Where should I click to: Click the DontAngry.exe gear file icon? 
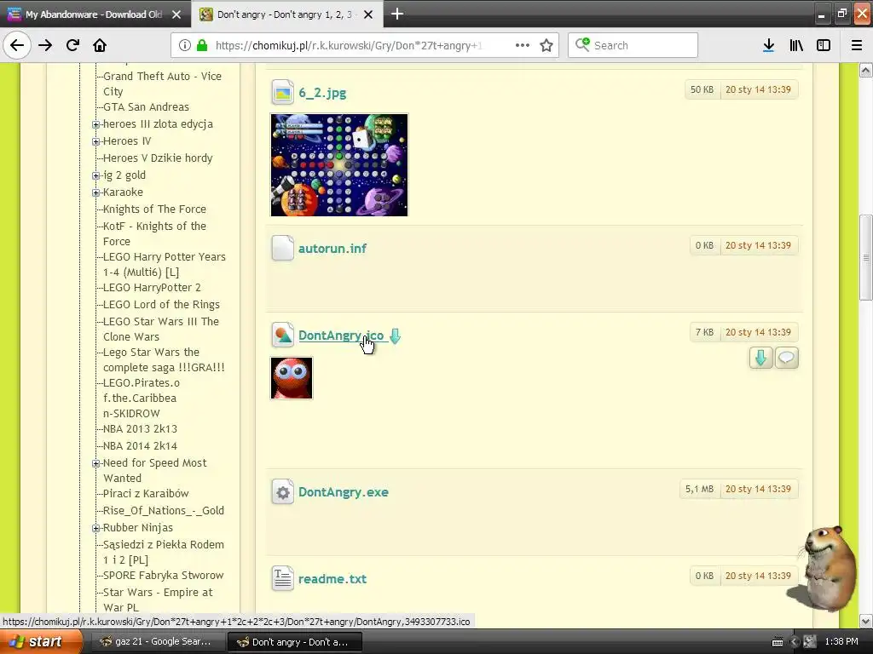pos(282,491)
